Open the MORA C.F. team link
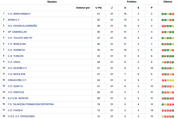Screen dimensions: 177x119 tap(14, 20)
